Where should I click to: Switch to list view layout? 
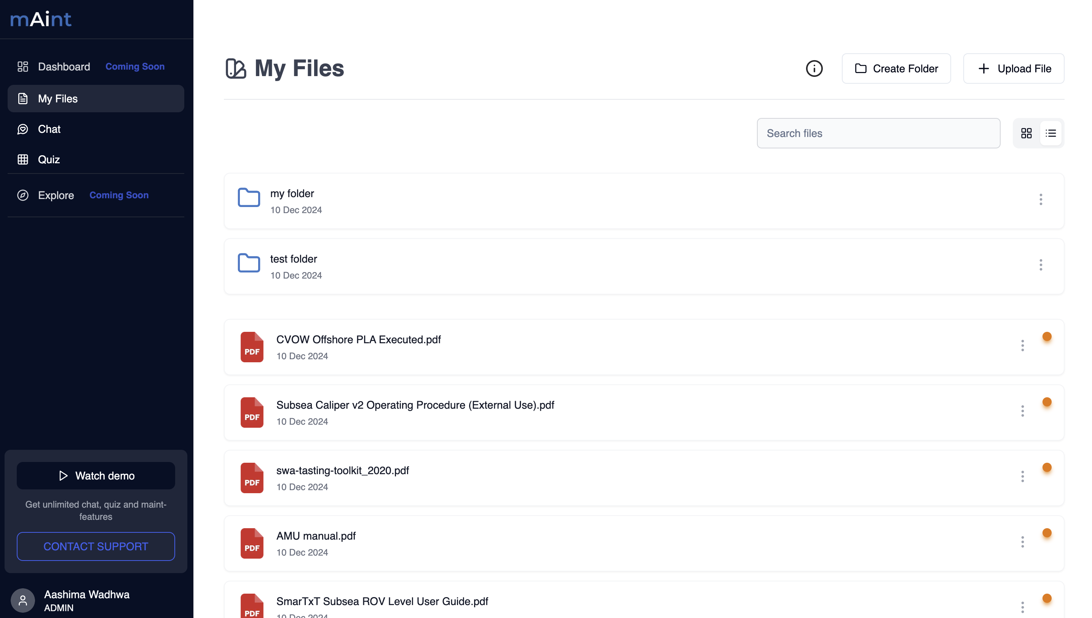tap(1050, 133)
